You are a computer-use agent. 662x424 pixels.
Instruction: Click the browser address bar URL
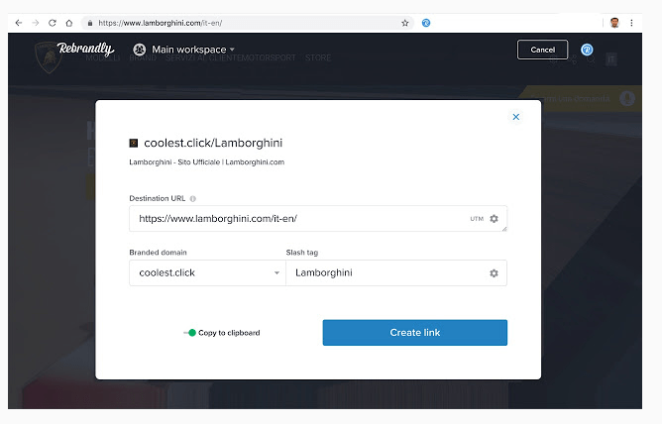(161, 23)
